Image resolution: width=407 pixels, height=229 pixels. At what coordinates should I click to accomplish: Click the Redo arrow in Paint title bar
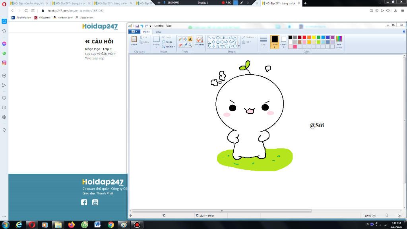tap(146, 26)
